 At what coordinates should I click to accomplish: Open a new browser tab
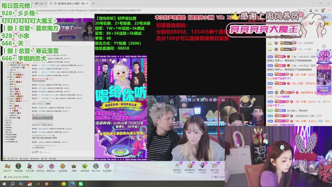click(x=93, y=4)
